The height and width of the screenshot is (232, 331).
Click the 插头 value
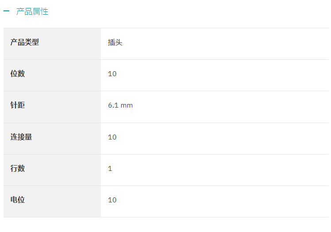[115, 42]
